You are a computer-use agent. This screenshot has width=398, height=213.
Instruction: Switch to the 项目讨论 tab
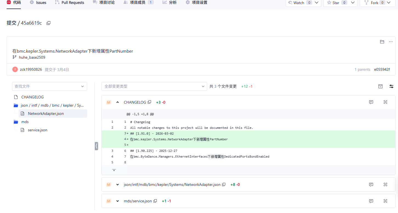pos(104,2)
